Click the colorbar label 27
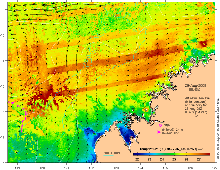The height and width of the screenshot is (170, 220). point(199,159)
